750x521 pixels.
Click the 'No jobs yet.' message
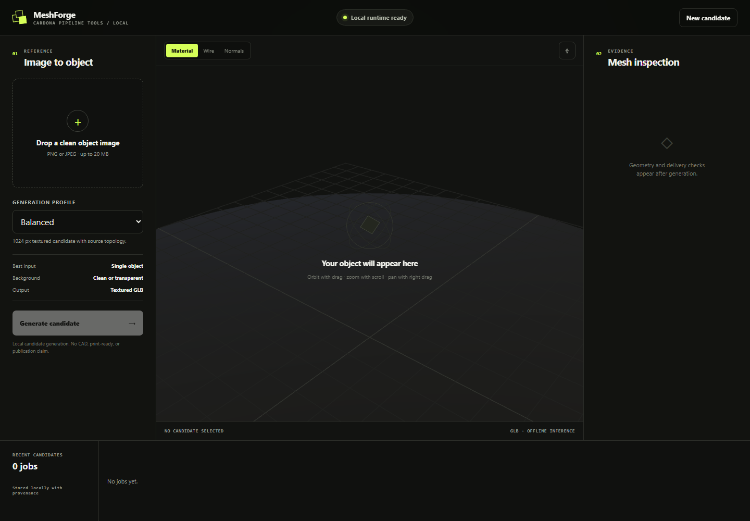[122, 481]
